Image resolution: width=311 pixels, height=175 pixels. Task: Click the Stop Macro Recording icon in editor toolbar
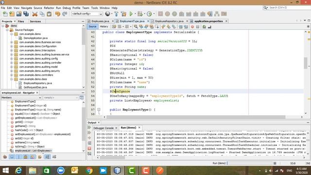tap(198, 27)
